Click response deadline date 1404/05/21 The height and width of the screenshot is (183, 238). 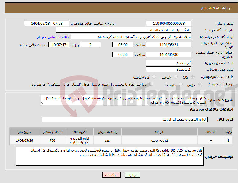[x=169, y=45]
